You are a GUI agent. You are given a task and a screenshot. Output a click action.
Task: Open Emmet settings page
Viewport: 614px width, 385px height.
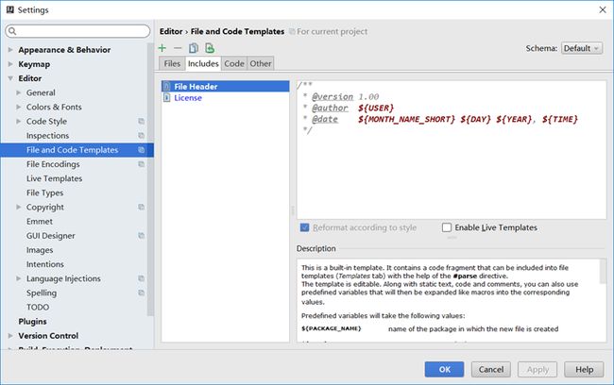39,222
